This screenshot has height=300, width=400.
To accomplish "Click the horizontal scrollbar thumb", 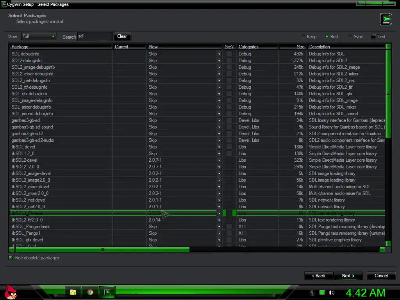I will point(102,249).
